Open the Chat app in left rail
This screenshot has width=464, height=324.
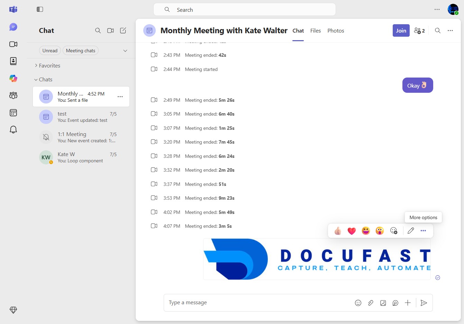point(13,27)
